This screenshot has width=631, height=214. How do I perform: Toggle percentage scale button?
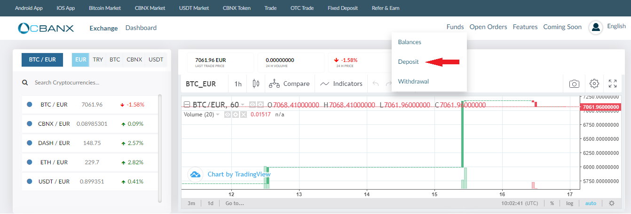[x=552, y=203]
